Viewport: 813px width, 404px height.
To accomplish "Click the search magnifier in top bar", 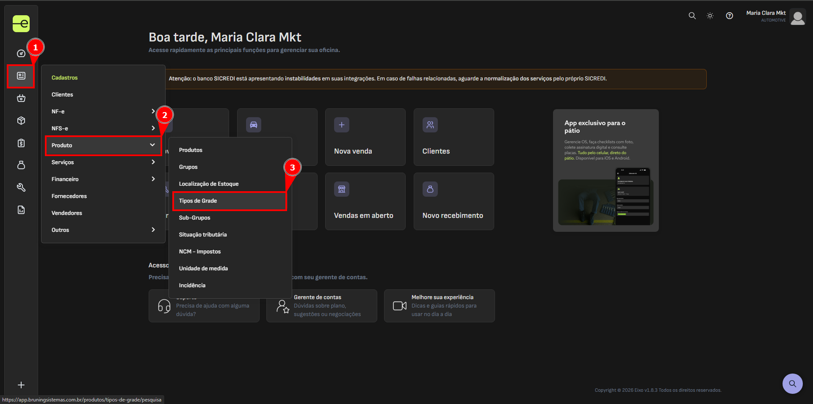I will point(692,16).
